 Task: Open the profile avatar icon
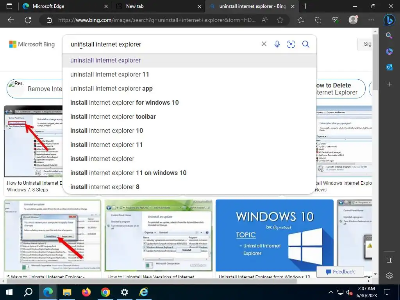[353, 20]
